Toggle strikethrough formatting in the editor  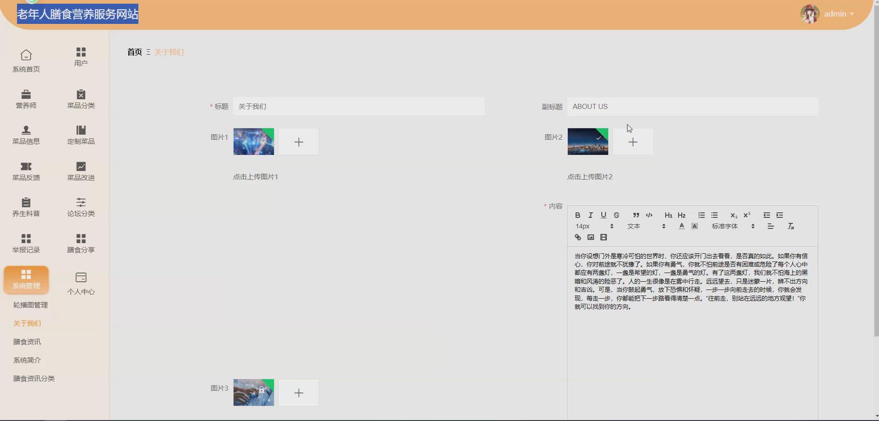coord(616,215)
